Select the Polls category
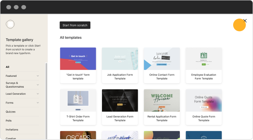 tap(9, 121)
